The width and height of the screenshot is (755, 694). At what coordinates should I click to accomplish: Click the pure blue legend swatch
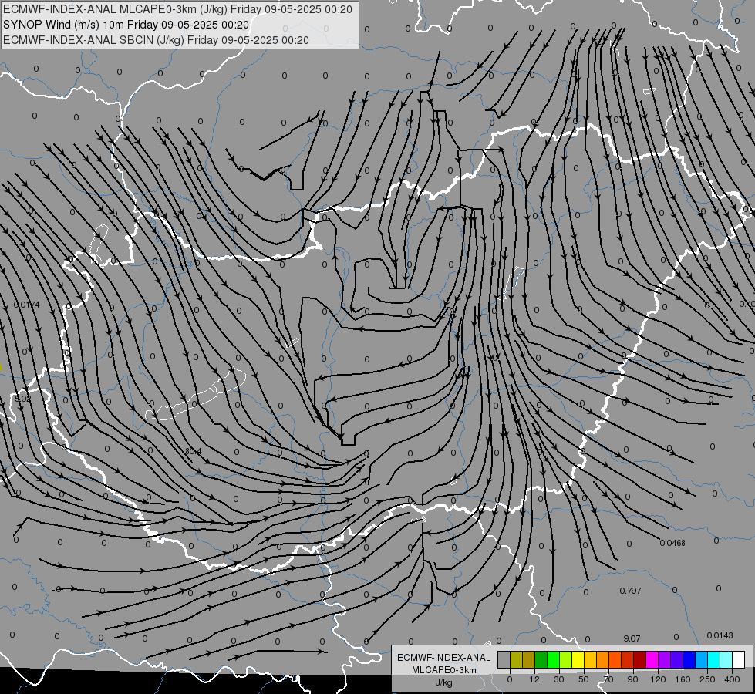click(689, 659)
